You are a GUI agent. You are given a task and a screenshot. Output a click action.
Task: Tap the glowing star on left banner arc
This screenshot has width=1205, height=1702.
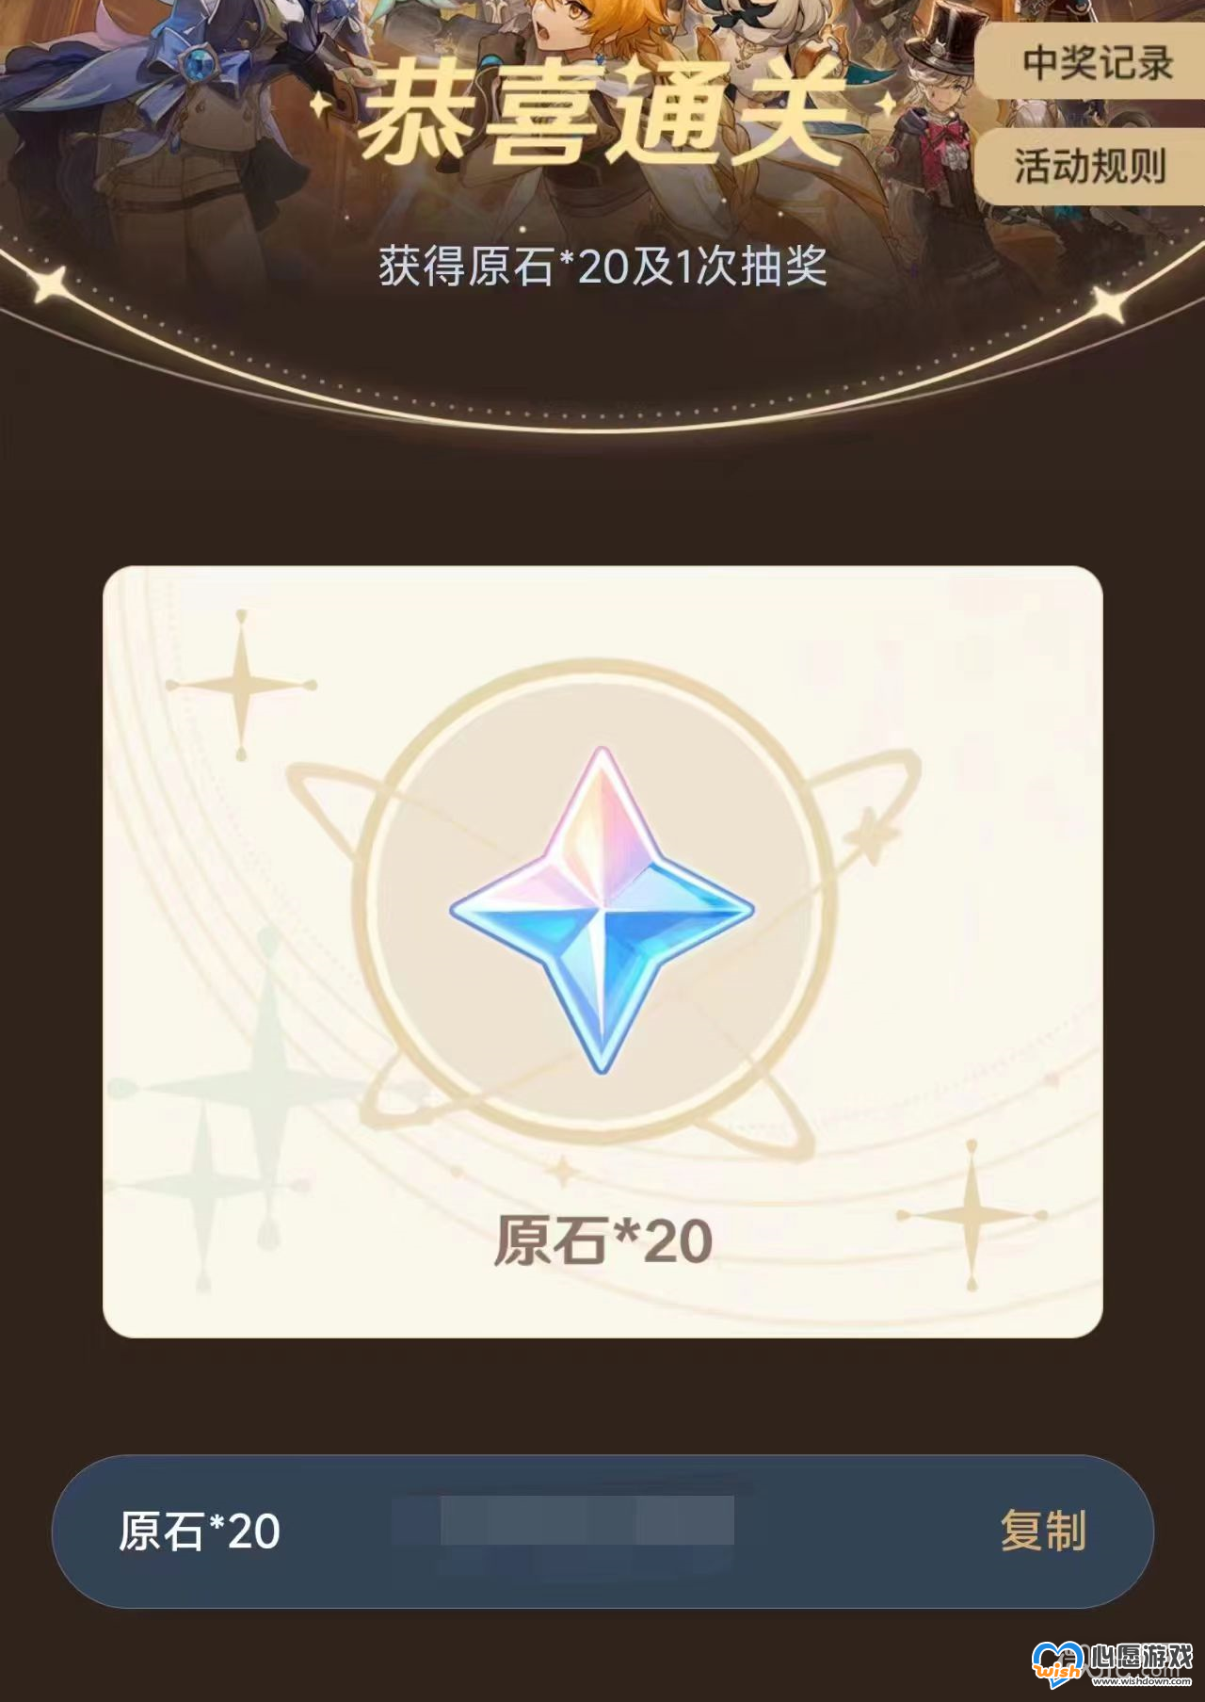point(50,286)
